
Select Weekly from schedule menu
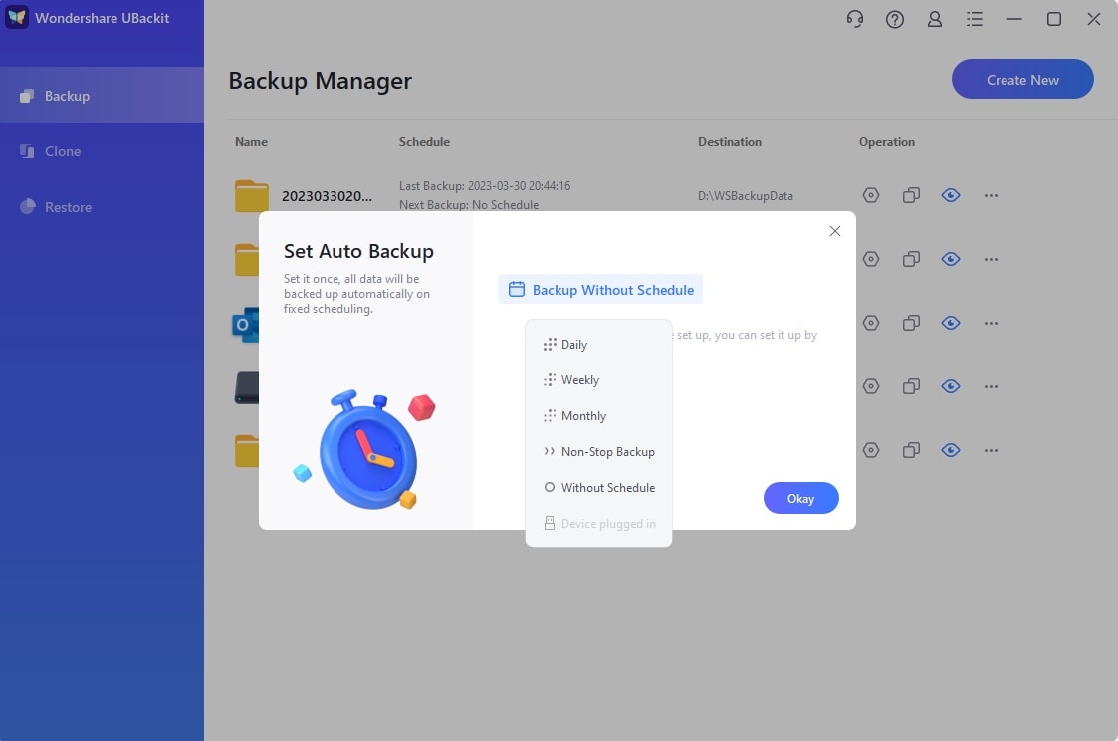[x=599, y=380]
